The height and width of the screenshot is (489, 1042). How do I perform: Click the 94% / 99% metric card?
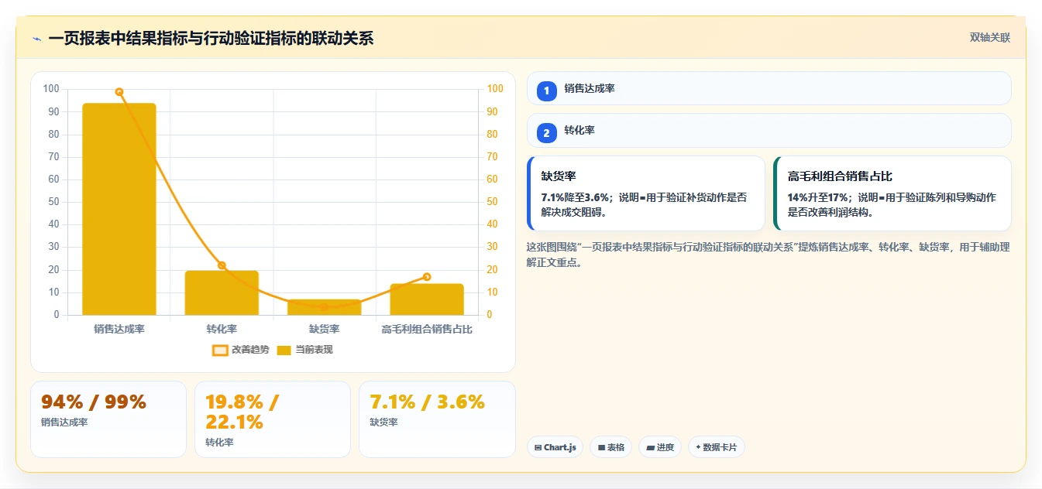click(108, 419)
